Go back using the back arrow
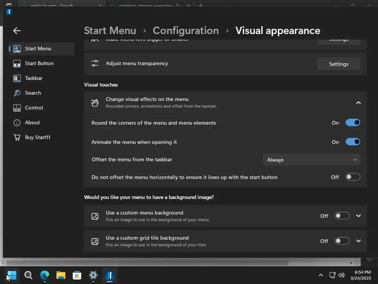378x284 pixels. point(17,31)
